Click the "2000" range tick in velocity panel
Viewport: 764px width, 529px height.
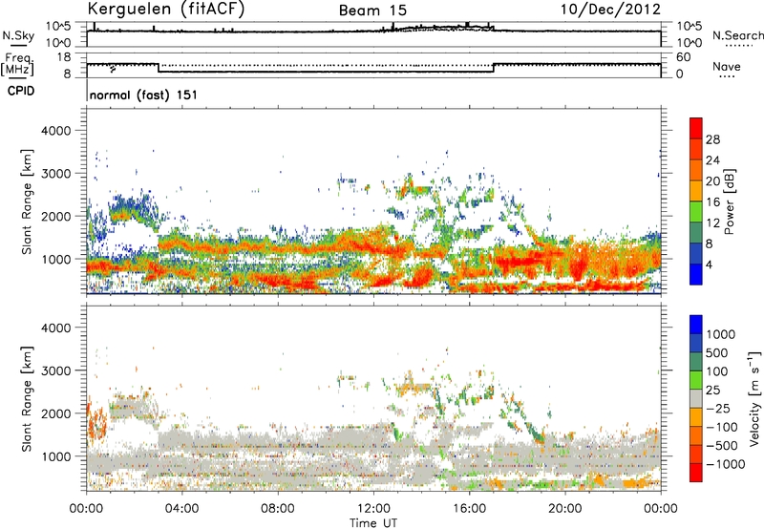pyautogui.click(x=55, y=413)
